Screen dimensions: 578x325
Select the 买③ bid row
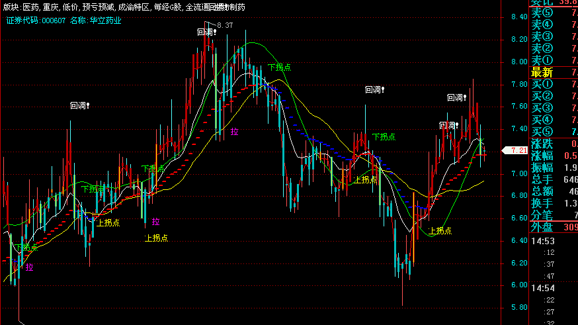tap(554, 108)
